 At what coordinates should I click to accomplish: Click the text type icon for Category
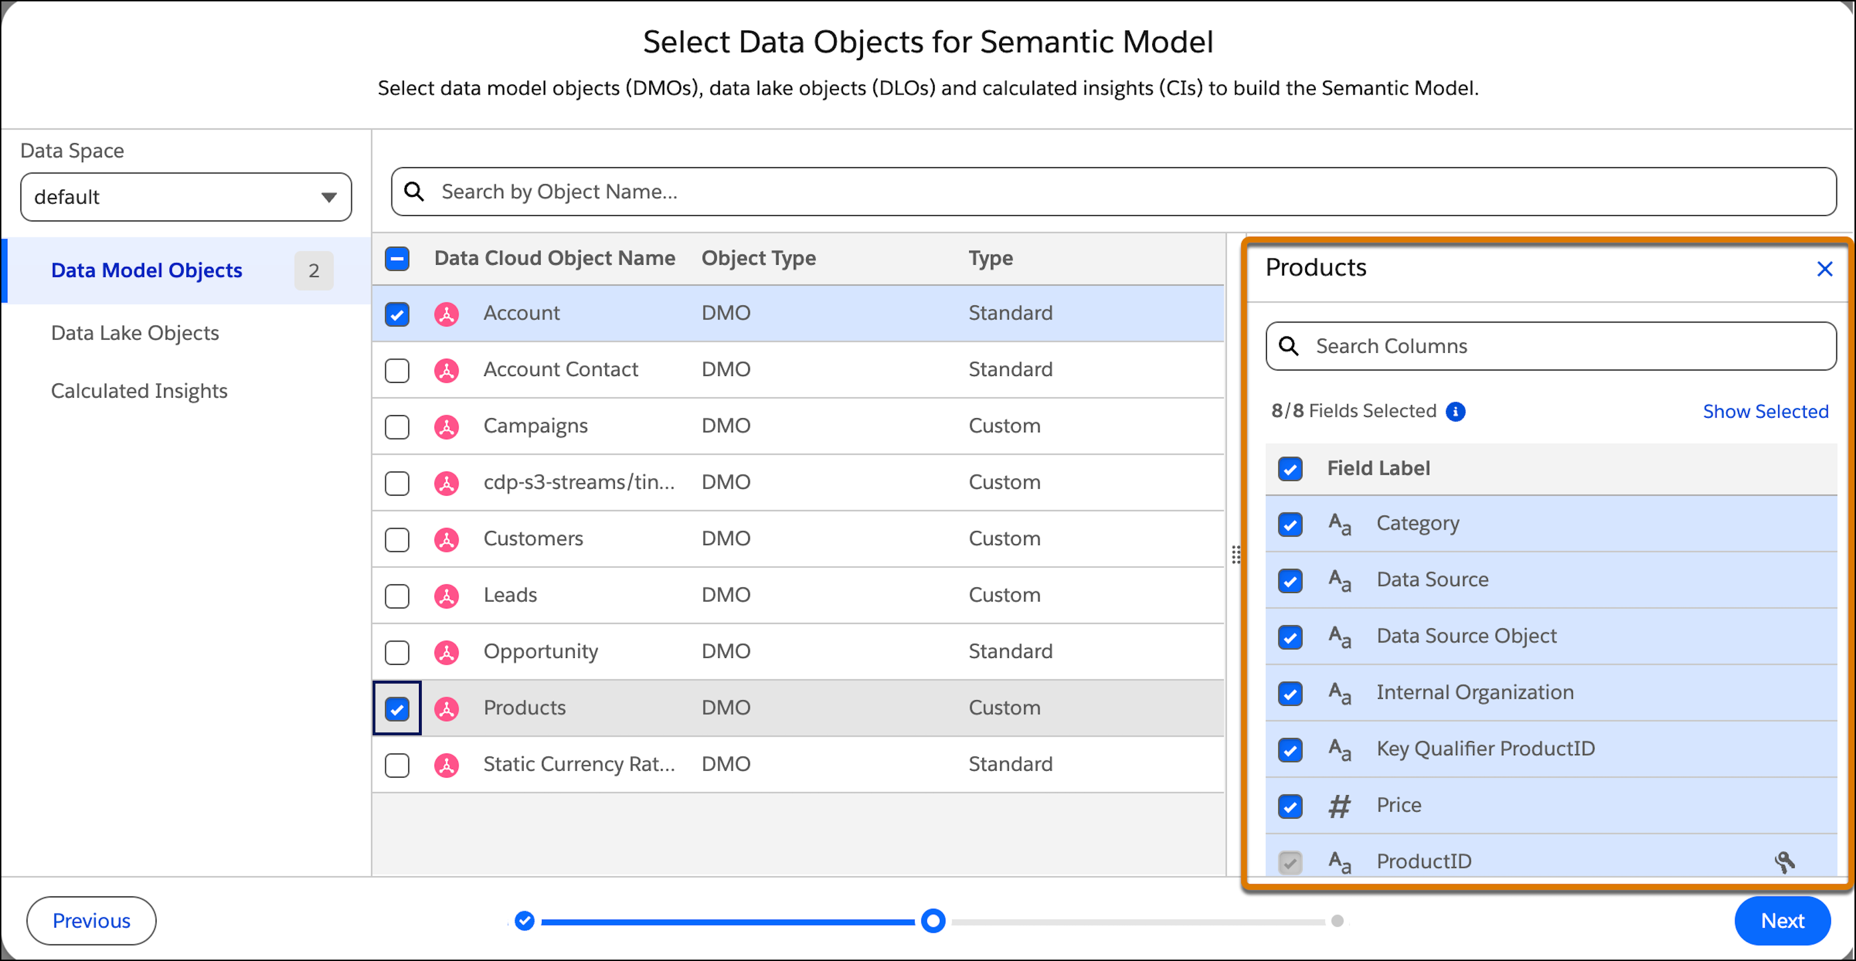click(x=1339, y=524)
